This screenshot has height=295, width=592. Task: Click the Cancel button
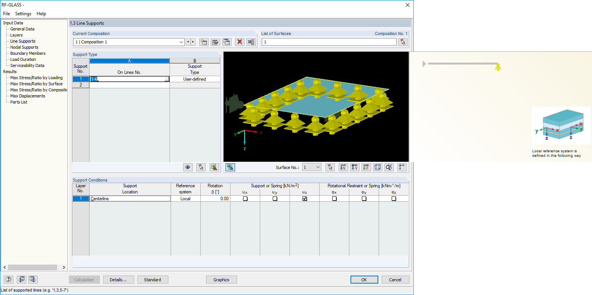[x=395, y=280]
